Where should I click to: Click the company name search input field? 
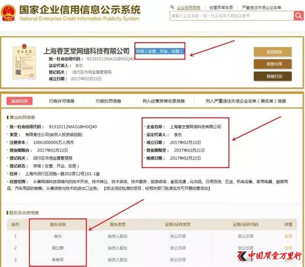(x=232, y=16)
